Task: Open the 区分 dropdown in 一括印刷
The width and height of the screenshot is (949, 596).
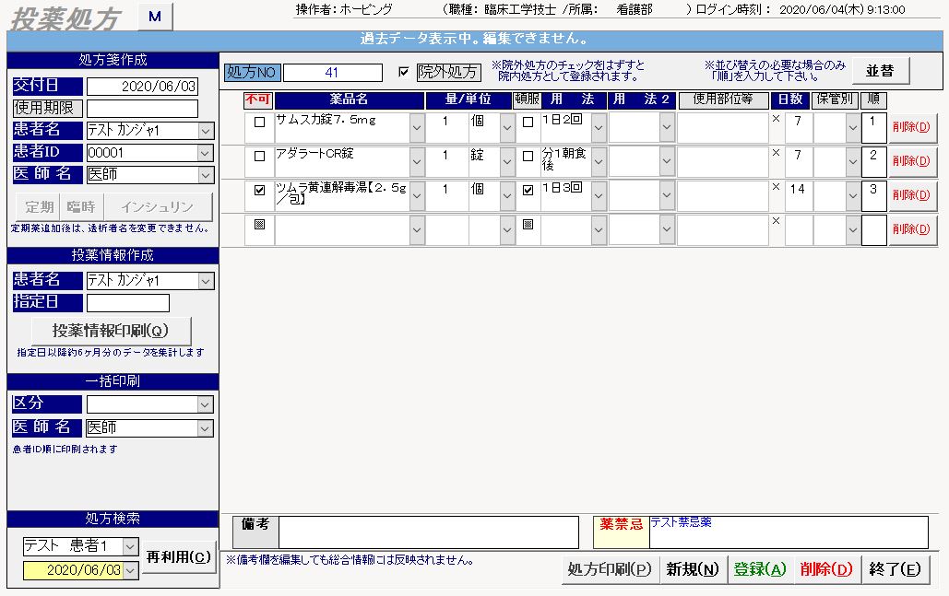Action: click(x=206, y=405)
